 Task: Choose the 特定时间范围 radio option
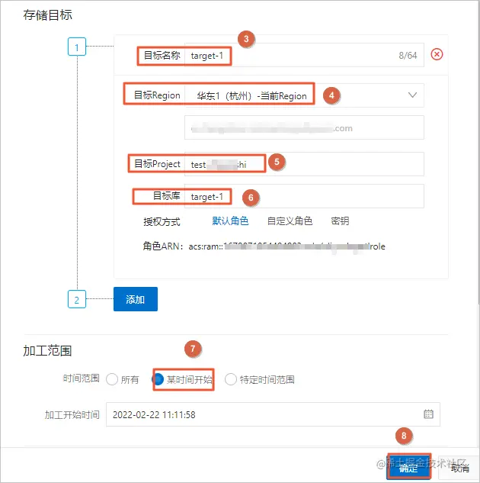pos(231,379)
